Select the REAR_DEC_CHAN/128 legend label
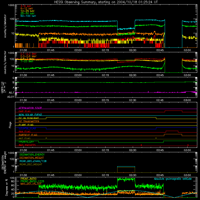The image size is (200, 200). [33, 161]
